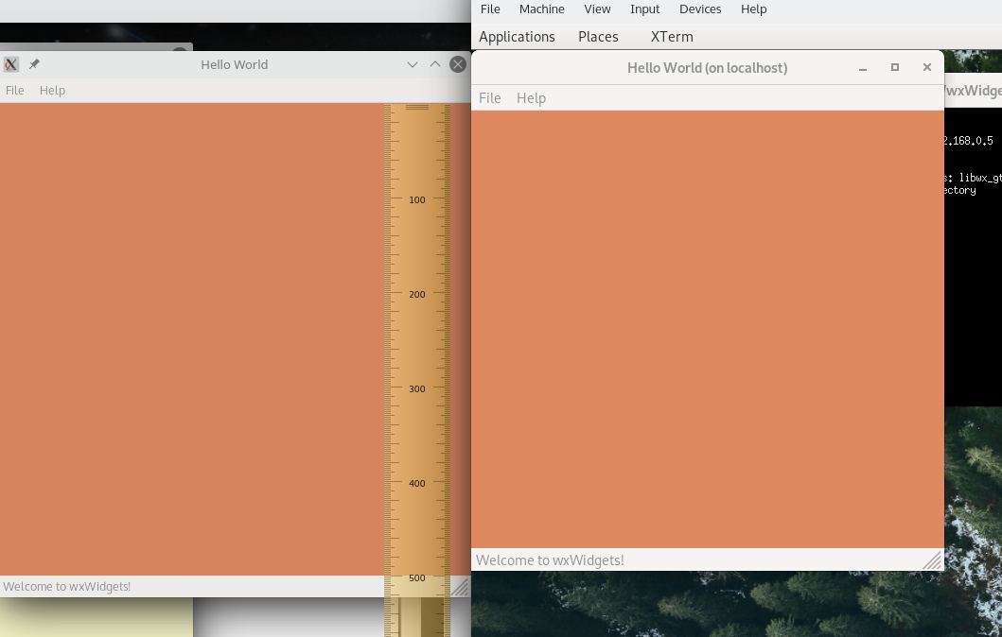
Task: Open the View menu of the virtual machine
Action: (597, 9)
